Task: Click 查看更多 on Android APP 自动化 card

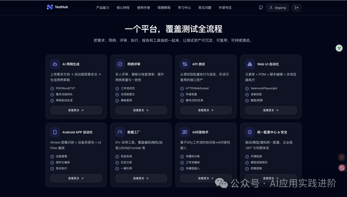Action: point(76,178)
